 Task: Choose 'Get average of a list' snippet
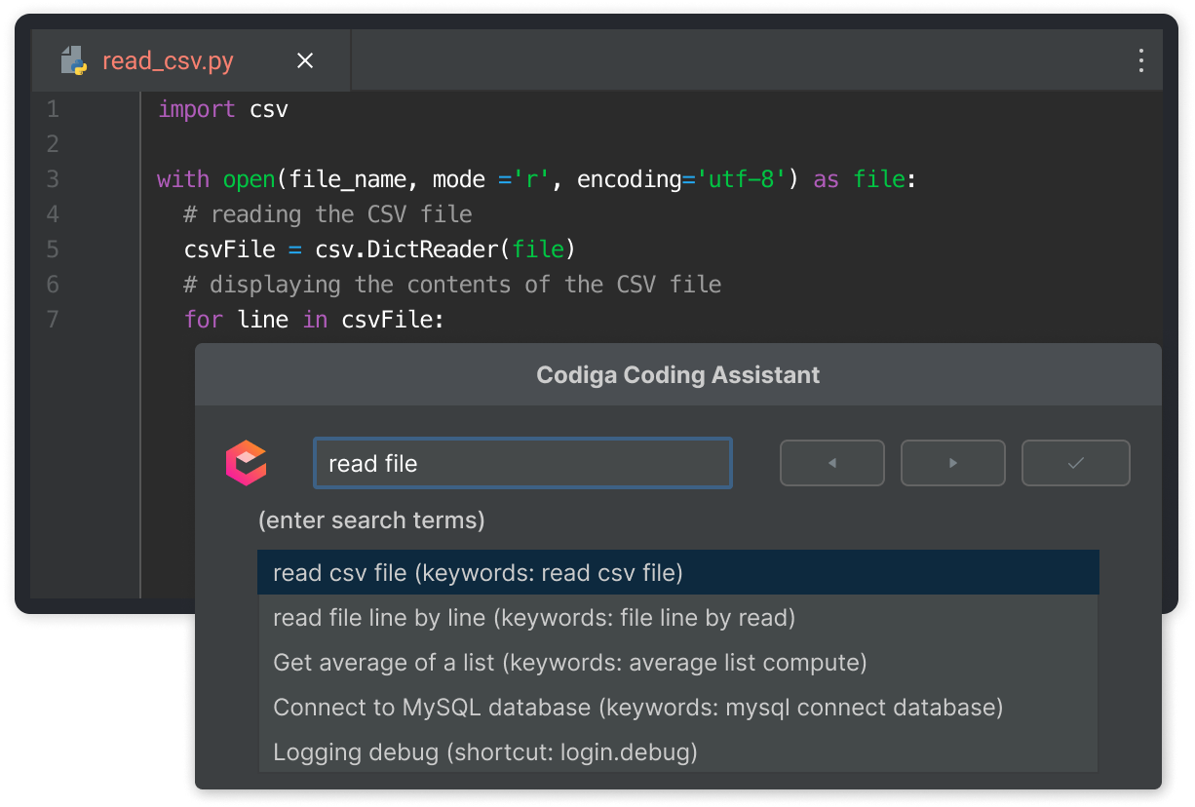pos(678,662)
